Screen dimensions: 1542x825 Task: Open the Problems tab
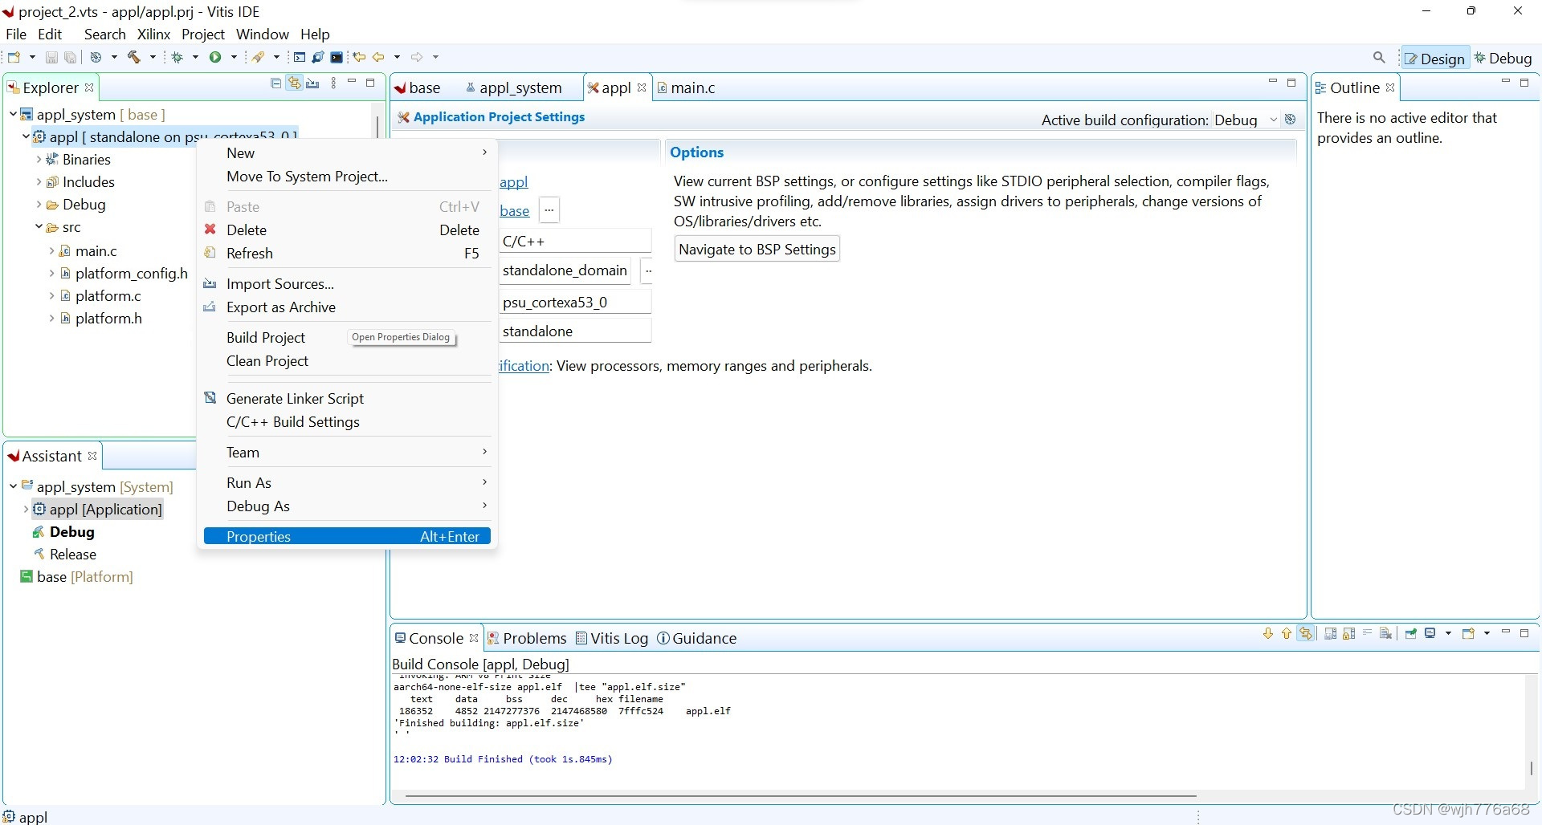[527, 638]
